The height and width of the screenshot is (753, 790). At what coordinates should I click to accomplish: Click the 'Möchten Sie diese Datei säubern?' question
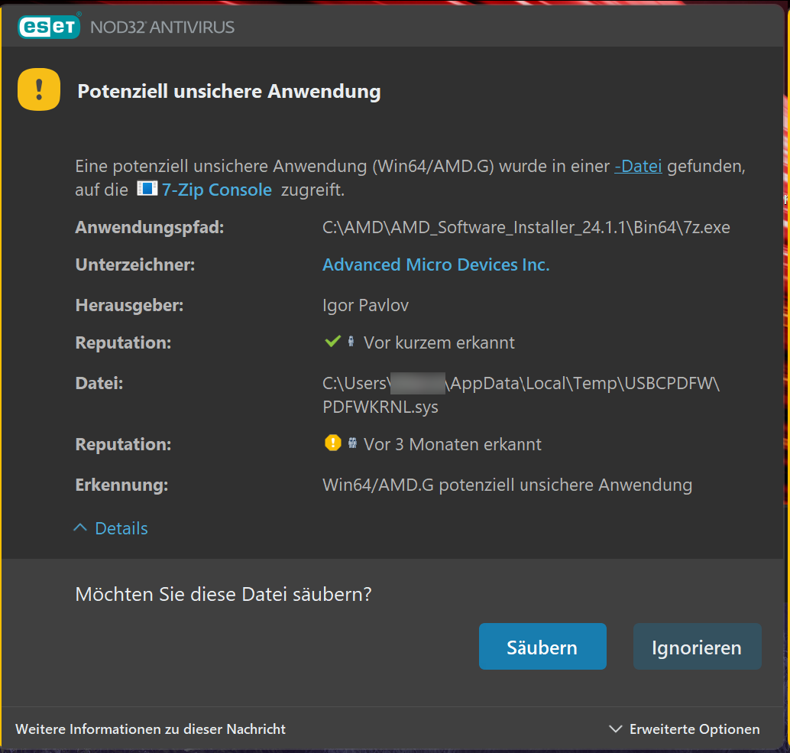click(x=223, y=594)
